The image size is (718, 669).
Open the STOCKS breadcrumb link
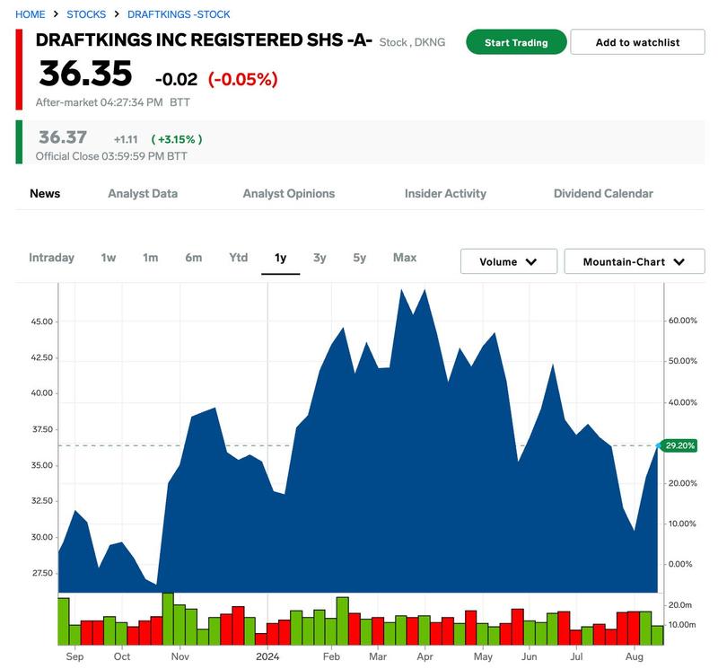click(86, 14)
